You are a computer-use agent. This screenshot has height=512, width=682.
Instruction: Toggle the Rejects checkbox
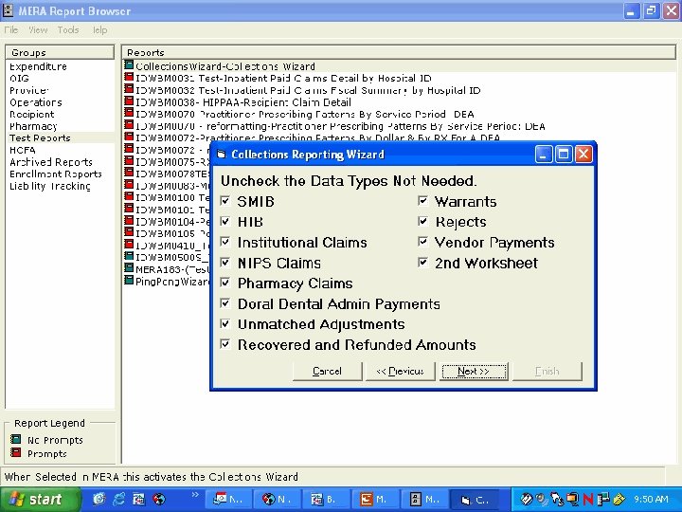422,221
